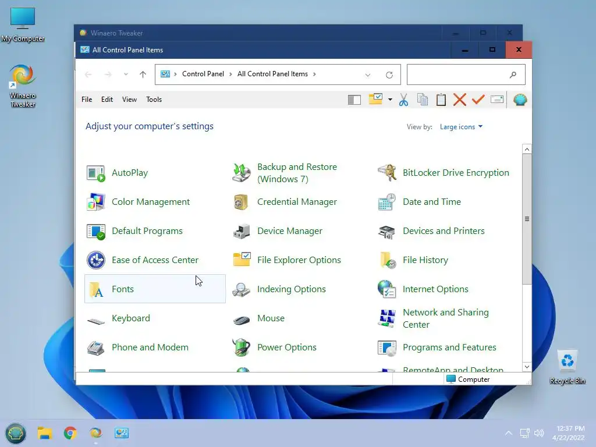This screenshot has width=596, height=447.
Task: Open the View by Large icons dropdown
Action: point(461,127)
